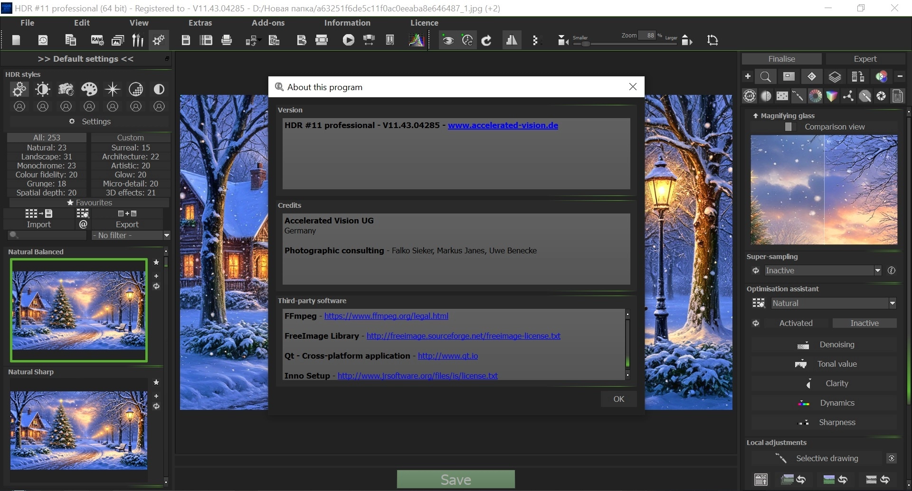Click the camera aperture icon in right panel

click(881, 96)
